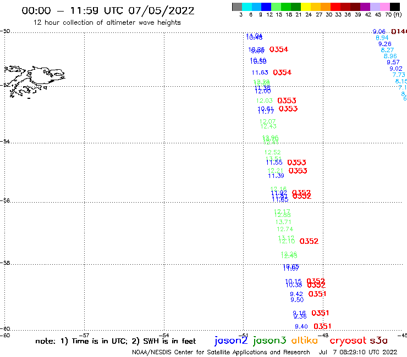This screenshot has height=357, width=407.
Task: Click the '8.94' wave height value
Action: pos(382,38)
